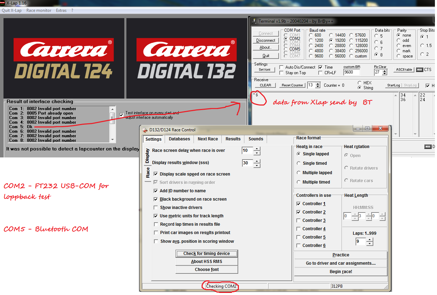
Task: Enable Controller 6
Action: click(x=298, y=246)
